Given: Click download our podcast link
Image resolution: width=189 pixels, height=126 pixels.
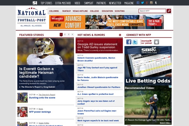Looking at the screenshot, I should (146, 42).
